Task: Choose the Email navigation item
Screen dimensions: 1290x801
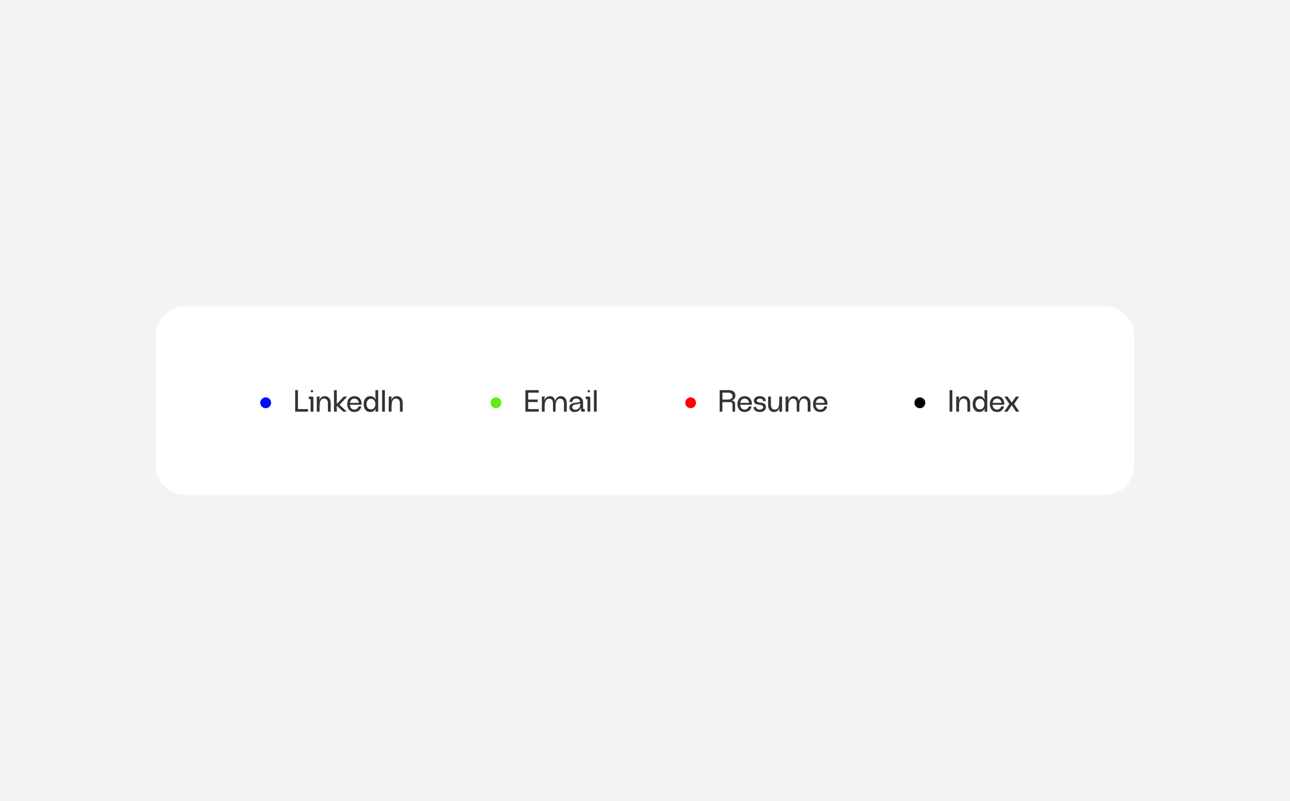Action: (x=561, y=402)
